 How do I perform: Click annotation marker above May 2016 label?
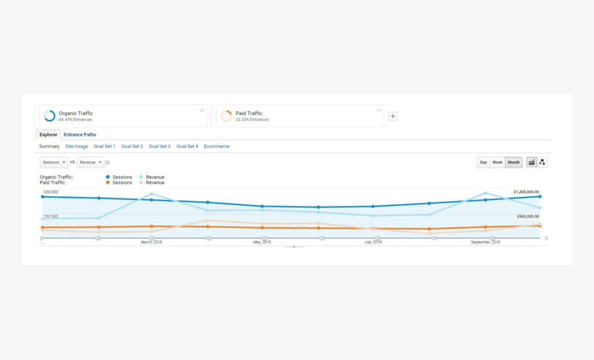pyautogui.click(x=265, y=238)
